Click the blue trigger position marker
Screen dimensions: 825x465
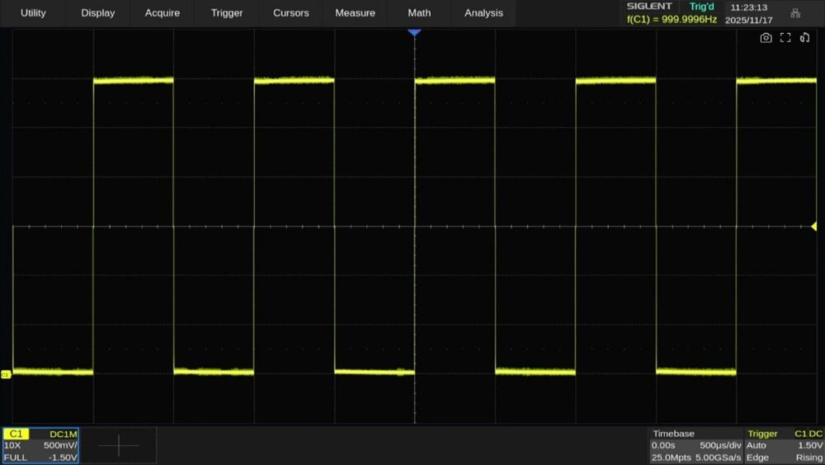tap(414, 32)
